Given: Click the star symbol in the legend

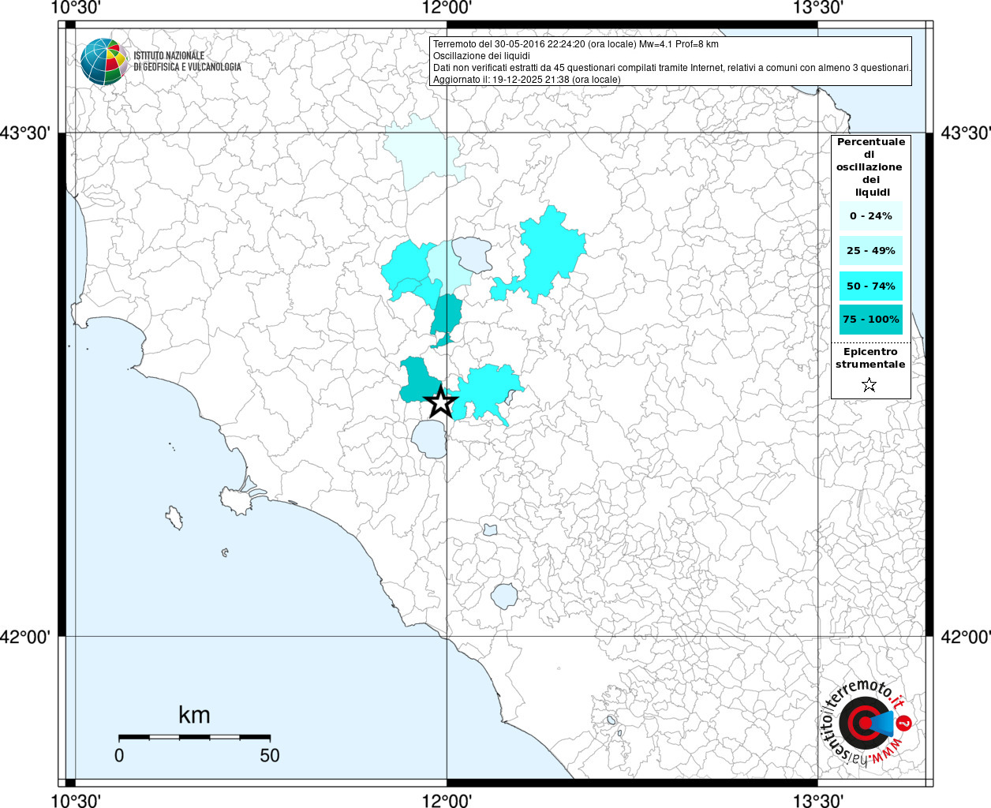Looking at the screenshot, I should 869,385.
